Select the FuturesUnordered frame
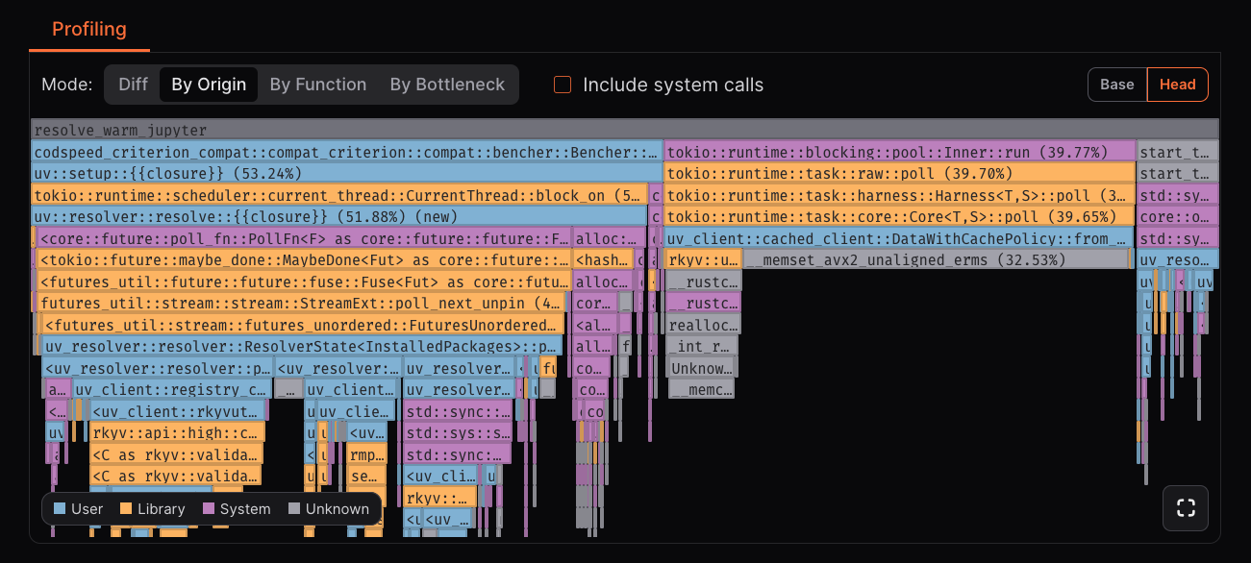 pos(303,325)
